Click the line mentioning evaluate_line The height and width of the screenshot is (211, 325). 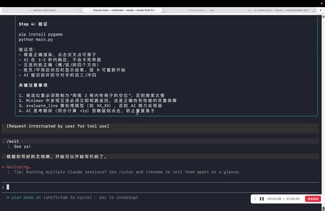click(x=90, y=106)
